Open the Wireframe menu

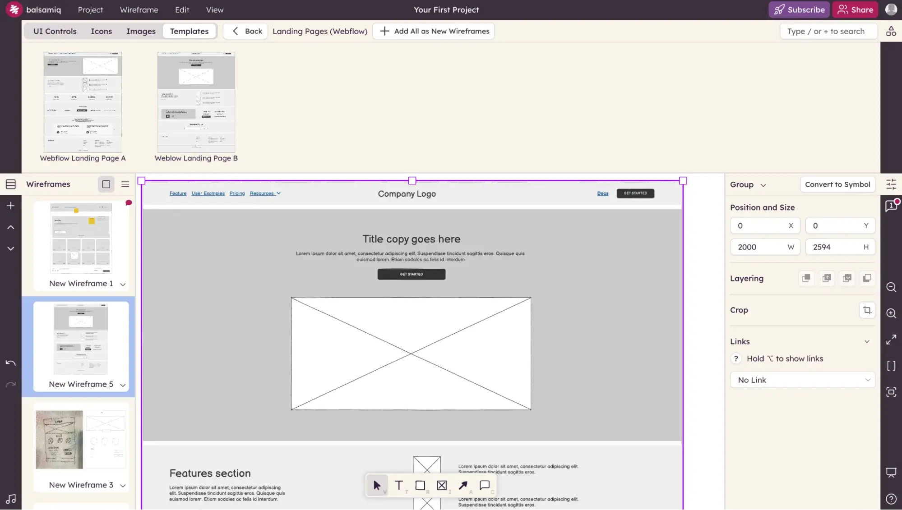pyautogui.click(x=139, y=10)
